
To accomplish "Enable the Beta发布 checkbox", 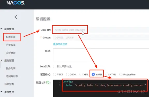I will [55, 66].
